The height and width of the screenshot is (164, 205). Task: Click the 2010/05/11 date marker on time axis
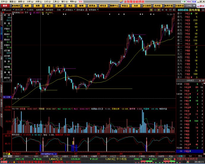click(x=48, y=154)
